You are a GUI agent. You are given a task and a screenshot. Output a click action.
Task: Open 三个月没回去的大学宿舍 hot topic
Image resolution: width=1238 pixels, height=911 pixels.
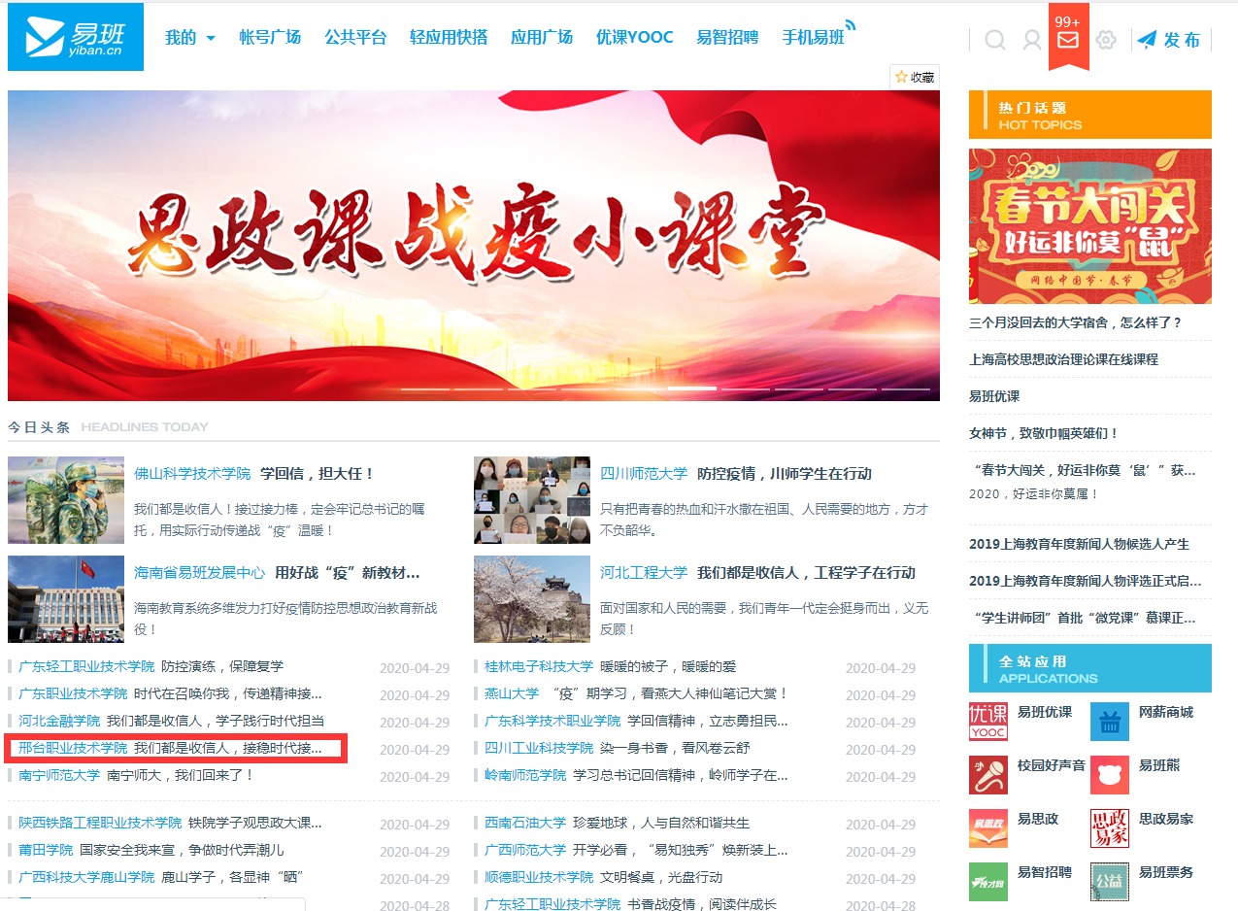pyautogui.click(x=1075, y=322)
